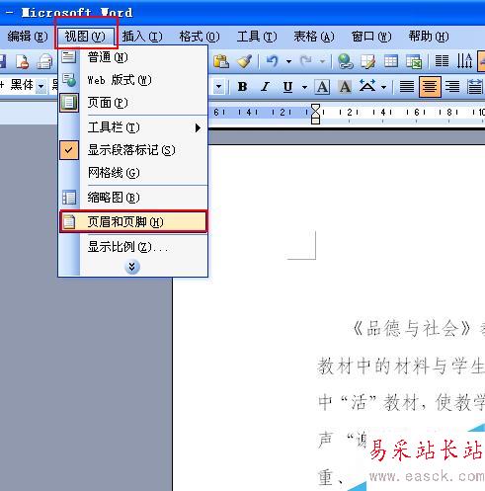Click the Distributed alignment icon

click(x=475, y=87)
